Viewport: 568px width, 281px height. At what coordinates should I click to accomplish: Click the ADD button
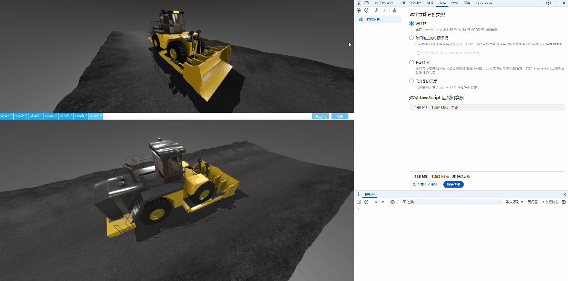click(340, 116)
